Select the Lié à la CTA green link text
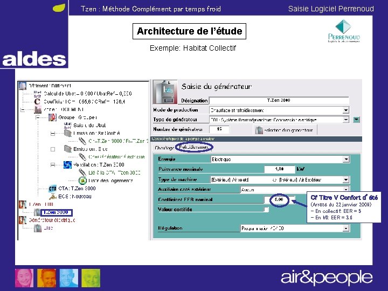Screen dimensions: 388x291 click(114, 172)
